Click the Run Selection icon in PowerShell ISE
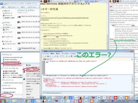 point(69,56)
